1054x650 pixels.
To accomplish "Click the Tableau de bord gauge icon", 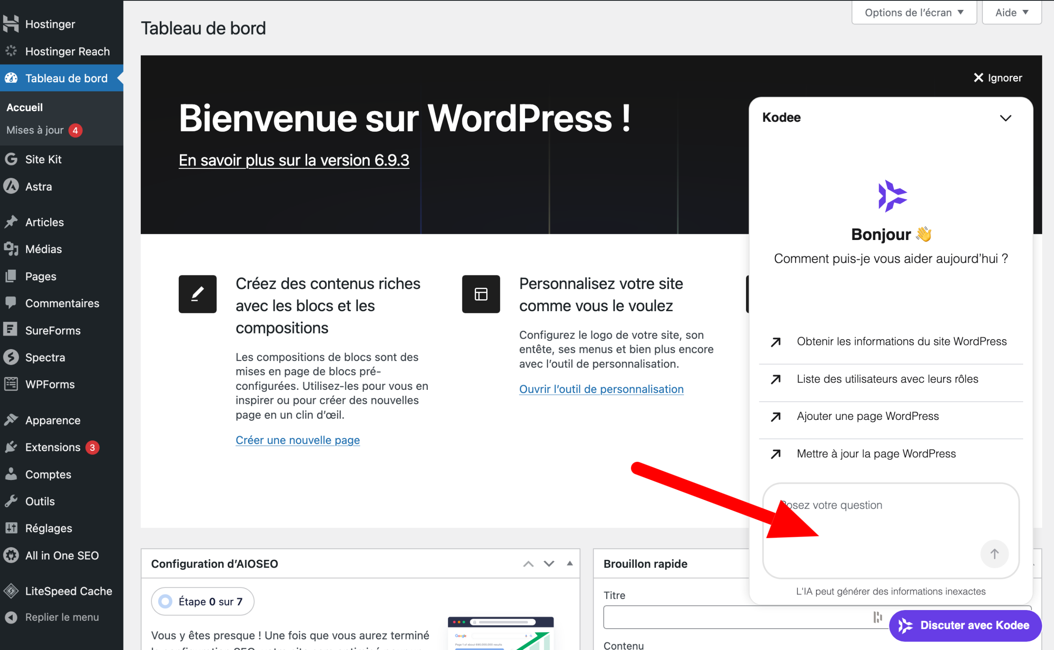I will coord(11,78).
